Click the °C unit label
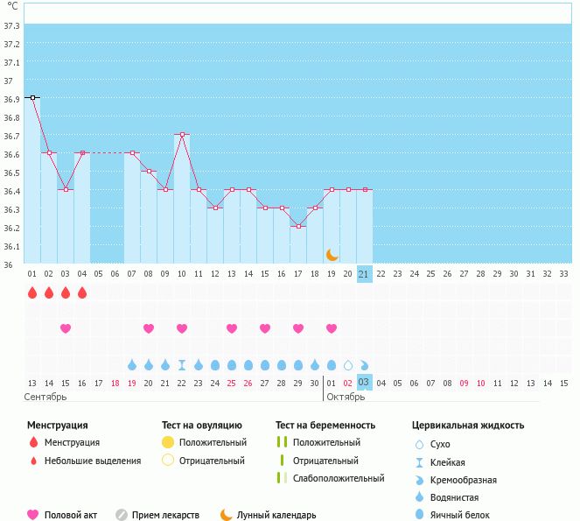580x521 pixels. (12, 6)
